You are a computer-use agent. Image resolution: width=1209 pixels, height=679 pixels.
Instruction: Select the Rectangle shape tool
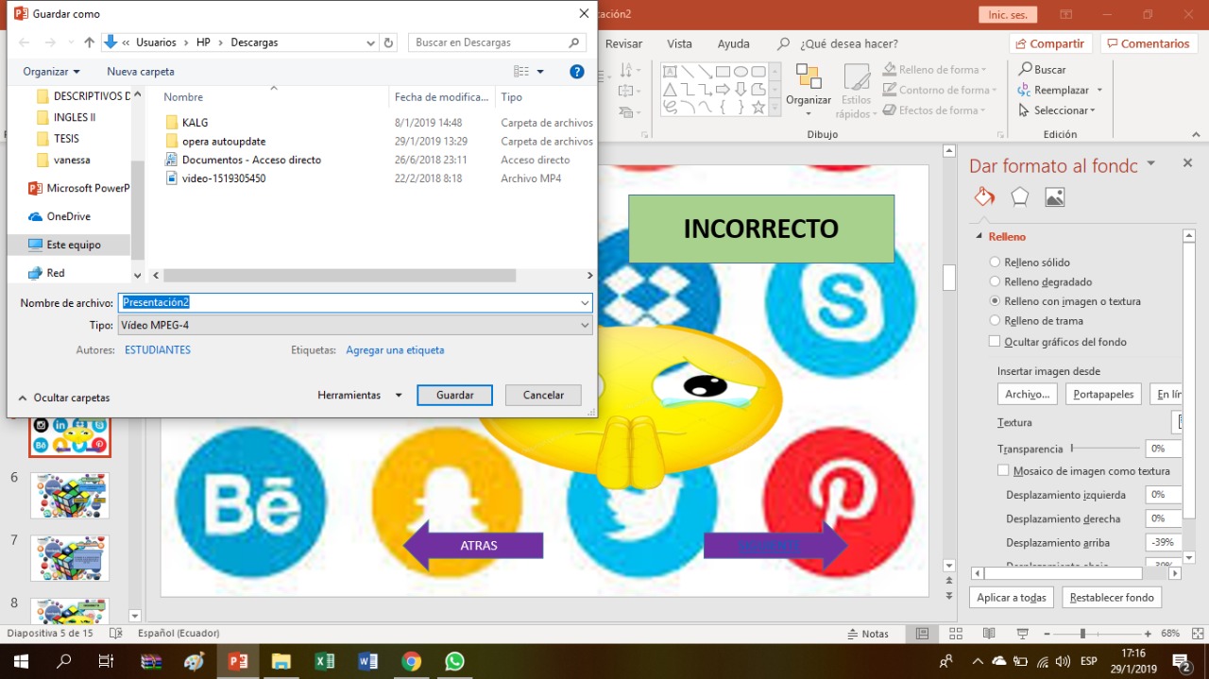pyautogui.click(x=723, y=71)
